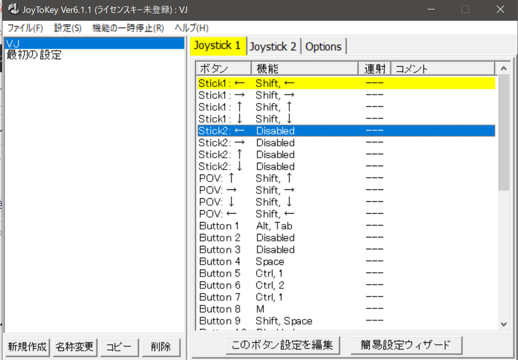Launch the 簡易設定ウィザード
Viewport: 518px width, 360px height.
tap(406, 345)
